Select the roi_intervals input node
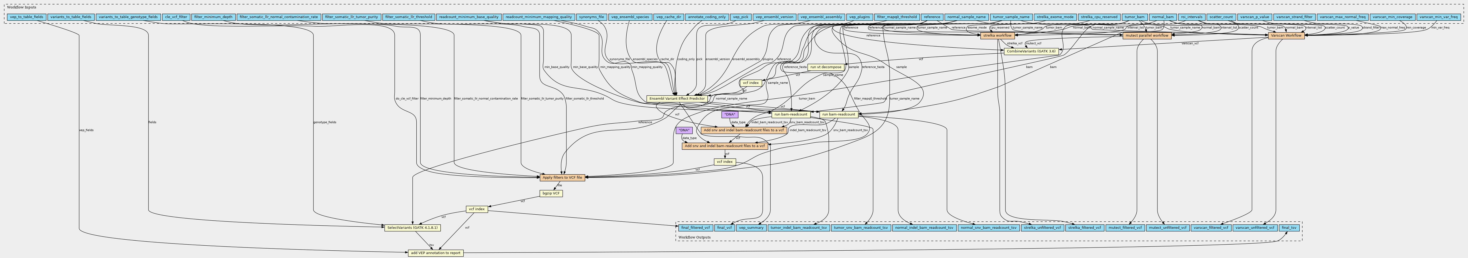Viewport: 1468px width, 258px height. coord(1191,17)
